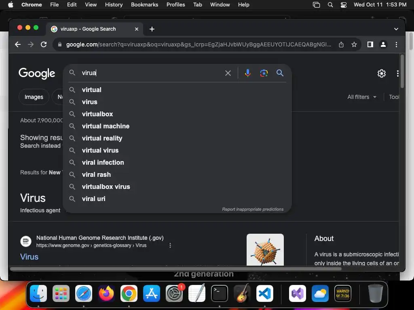Expand the tab search chevron
414x310 pixels.
pos(396,29)
